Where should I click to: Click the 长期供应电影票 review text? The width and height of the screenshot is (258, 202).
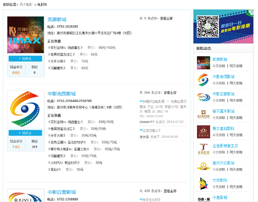pyautogui.click(x=163, y=109)
